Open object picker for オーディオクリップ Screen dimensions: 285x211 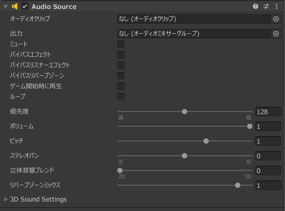pos(276,19)
